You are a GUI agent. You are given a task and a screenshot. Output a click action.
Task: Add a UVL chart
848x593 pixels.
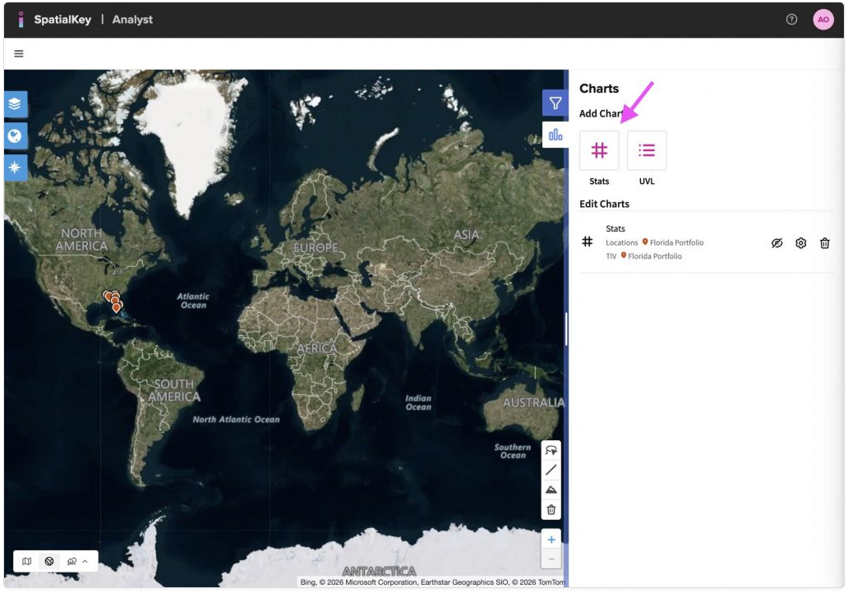point(647,150)
